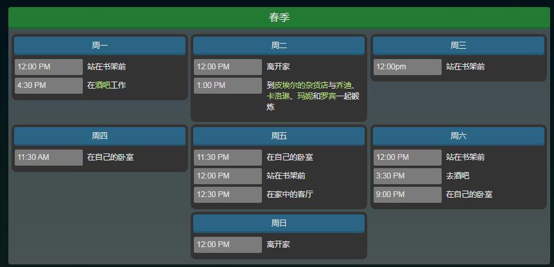Click the 3:30 PM time cell
Screen dimensions: 554x267
coord(407,176)
